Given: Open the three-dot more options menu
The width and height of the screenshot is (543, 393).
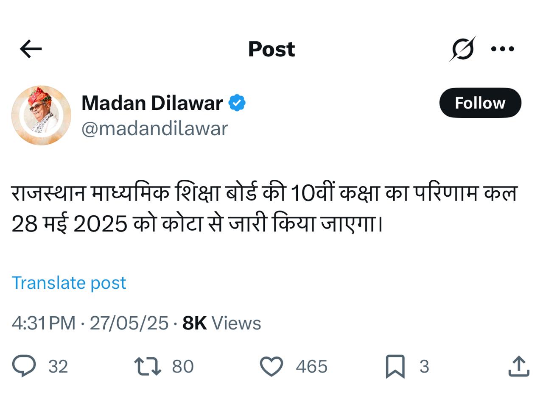Looking at the screenshot, I should [503, 49].
